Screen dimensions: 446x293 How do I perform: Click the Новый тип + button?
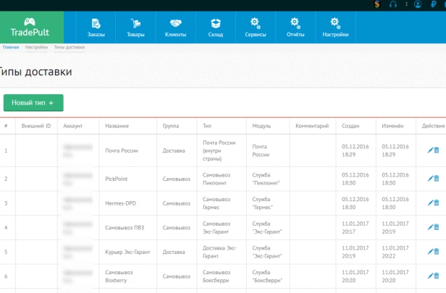(33, 103)
